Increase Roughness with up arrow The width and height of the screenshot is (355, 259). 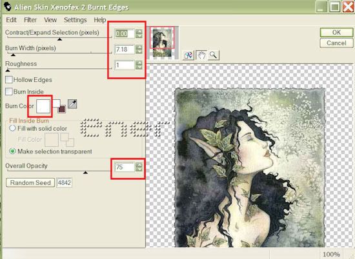(x=139, y=63)
